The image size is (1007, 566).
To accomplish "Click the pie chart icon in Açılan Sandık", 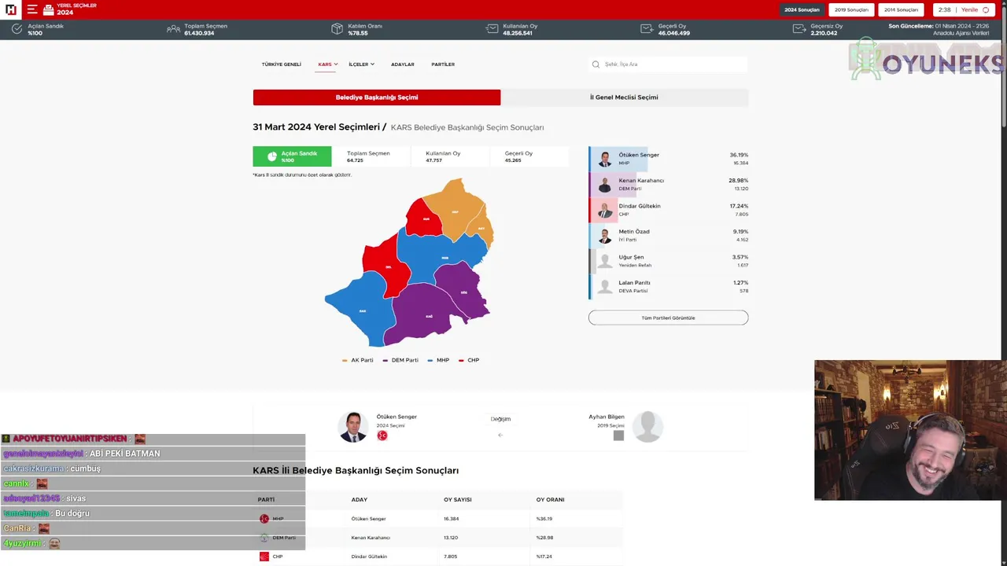I will click(272, 156).
